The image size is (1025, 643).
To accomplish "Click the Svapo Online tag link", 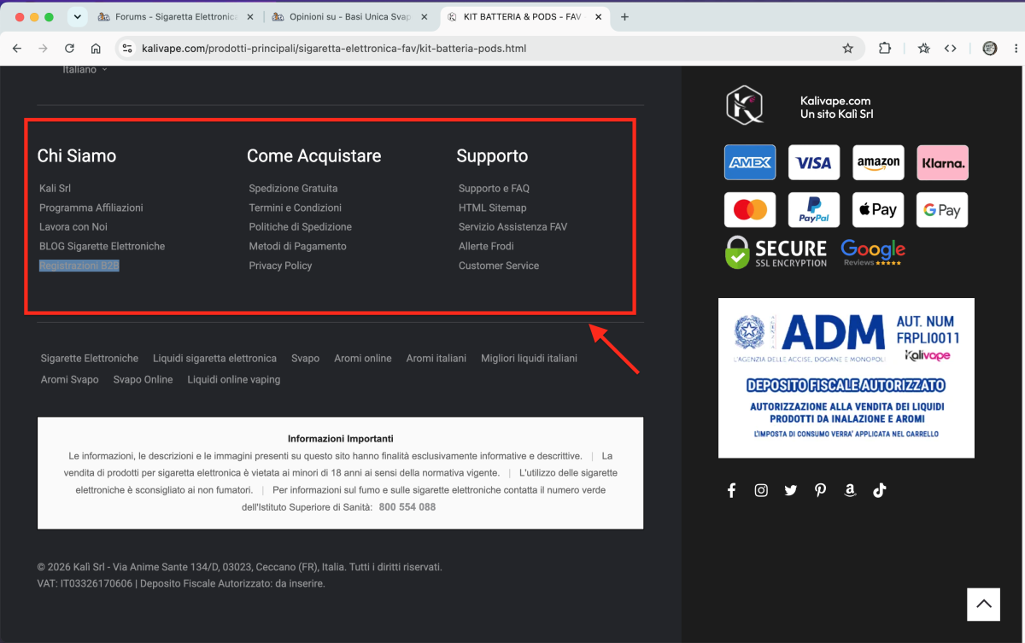I will tap(143, 380).
